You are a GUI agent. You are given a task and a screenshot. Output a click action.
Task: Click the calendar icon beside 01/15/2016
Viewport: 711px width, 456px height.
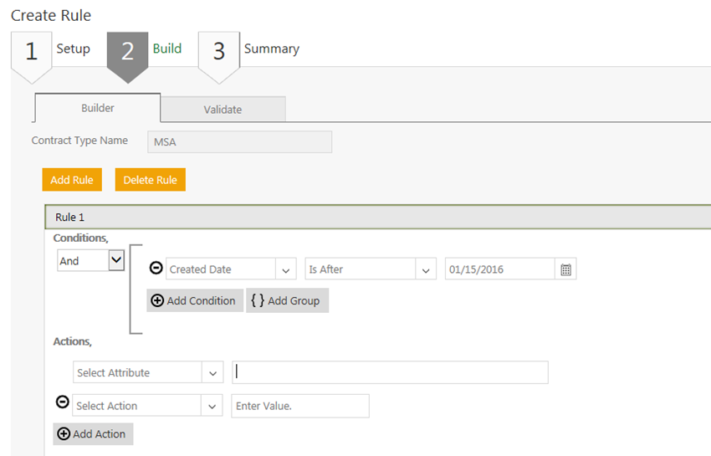[565, 269]
